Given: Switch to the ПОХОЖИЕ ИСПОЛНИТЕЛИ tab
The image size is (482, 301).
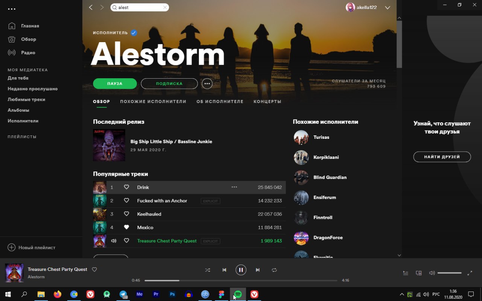Looking at the screenshot, I should (x=153, y=102).
